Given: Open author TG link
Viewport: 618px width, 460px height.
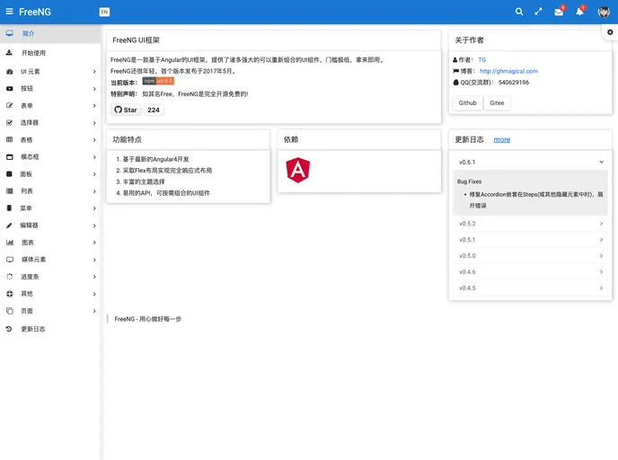Looking at the screenshot, I should (x=482, y=60).
